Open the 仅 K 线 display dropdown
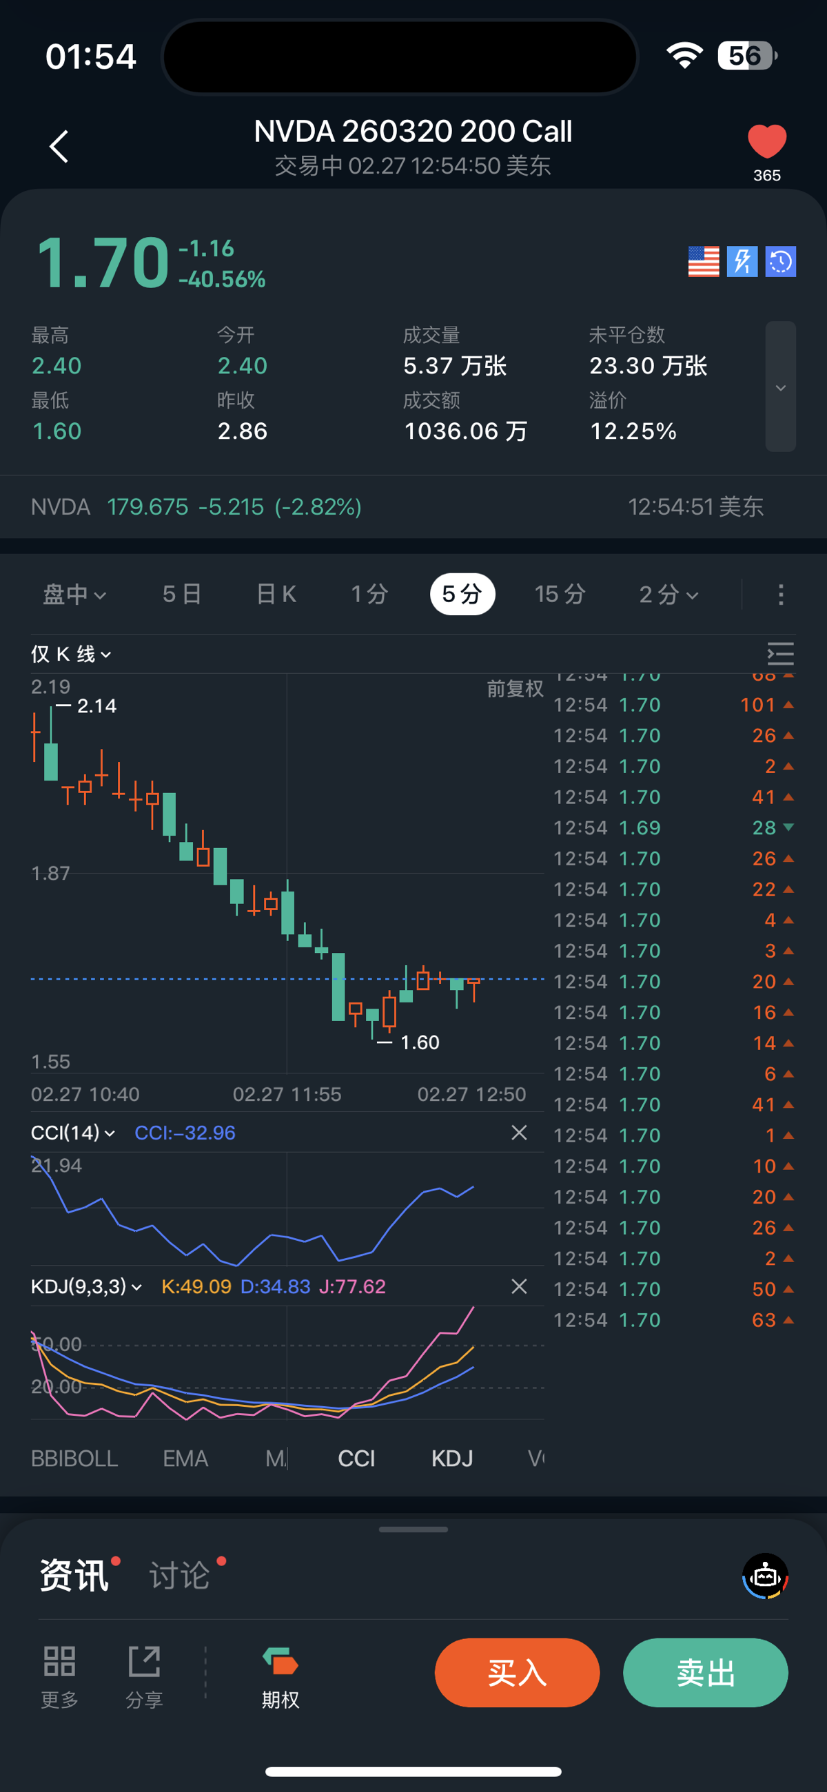The image size is (827, 1792). click(x=71, y=654)
